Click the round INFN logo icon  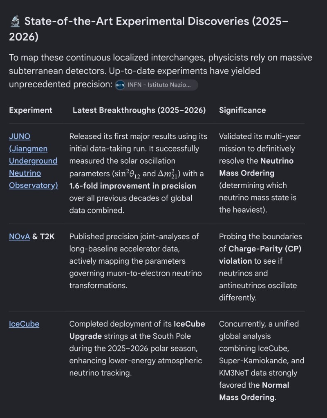pyautogui.click(x=120, y=85)
